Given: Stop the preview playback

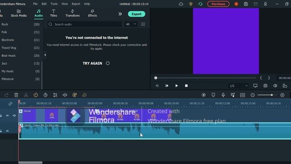Looking at the screenshot, I should [186, 86].
